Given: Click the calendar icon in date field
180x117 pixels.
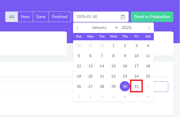Looking at the screenshot, I should (x=123, y=17).
